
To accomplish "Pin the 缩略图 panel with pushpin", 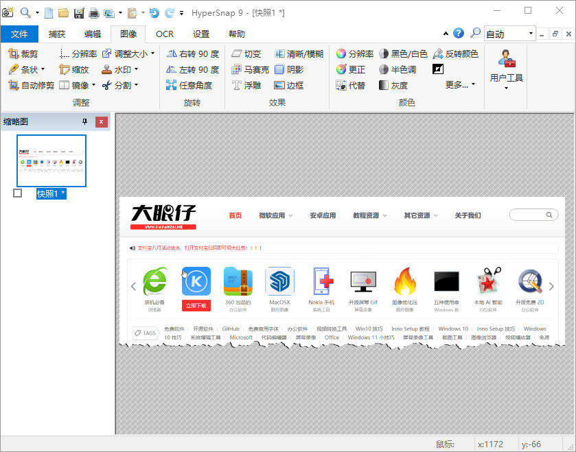I will pos(85,122).
